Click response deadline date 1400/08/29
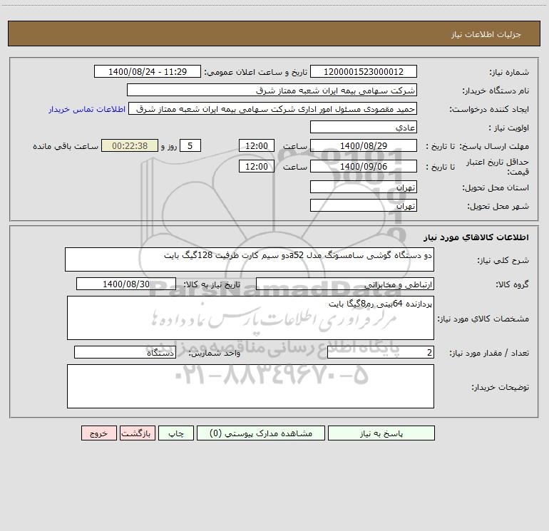This screenshot has width=549, height=531. click(364, 145)
